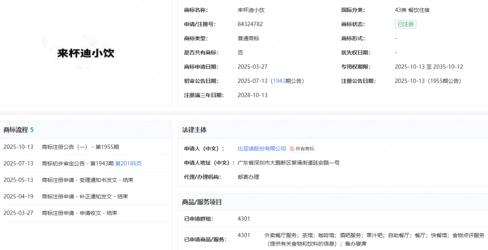Open the 来杯迪小饮 trademark image

pyautogui.click(x=86, y=53)
